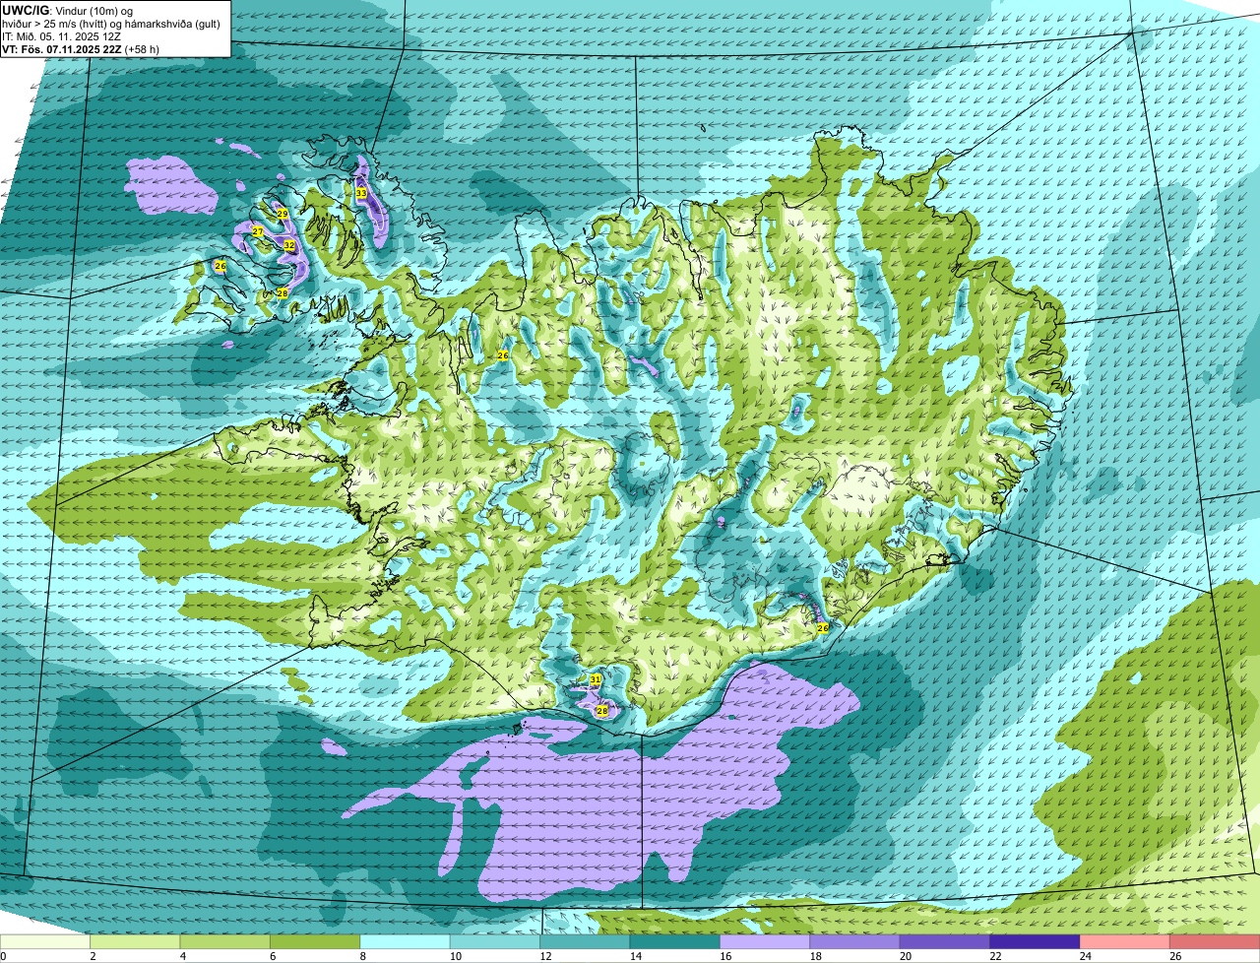The image size is (1260, 963).
Task: Click the yellow gust label 33
Action: pyautogui.click(x=361, y=193)
